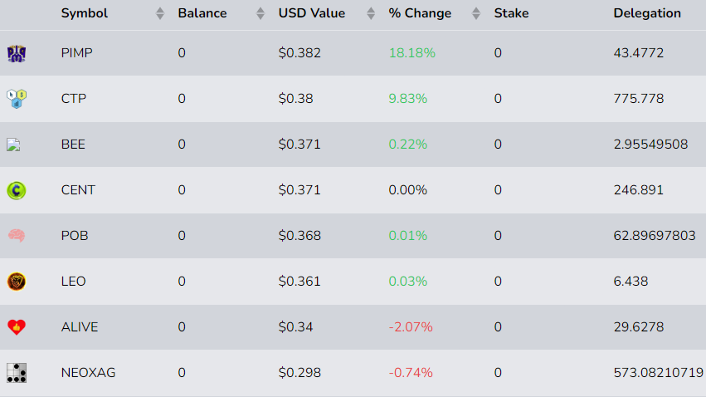This screenshot has width=706, height=397.
Task: Sort table by Symbol column arrows
Action: [x=160, y=13]
